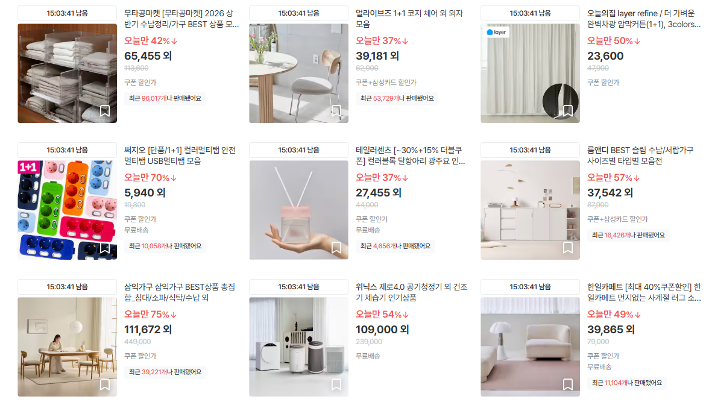Bookmark the 한일카페트 rug deal

click(567, 384)
